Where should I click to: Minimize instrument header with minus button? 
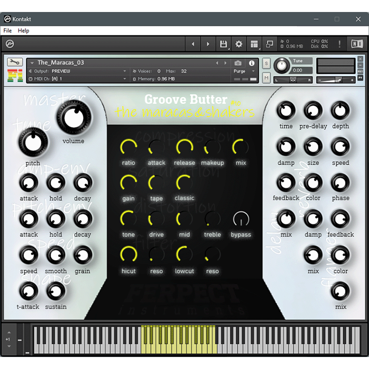(360, 65)
